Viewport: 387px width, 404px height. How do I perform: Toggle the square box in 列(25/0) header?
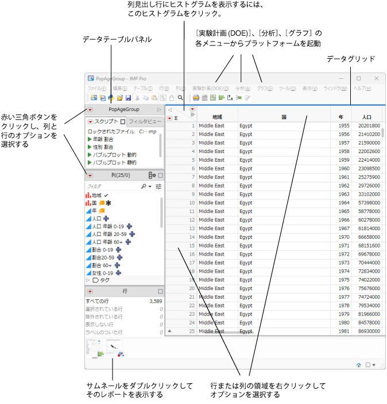click(160, 176)
